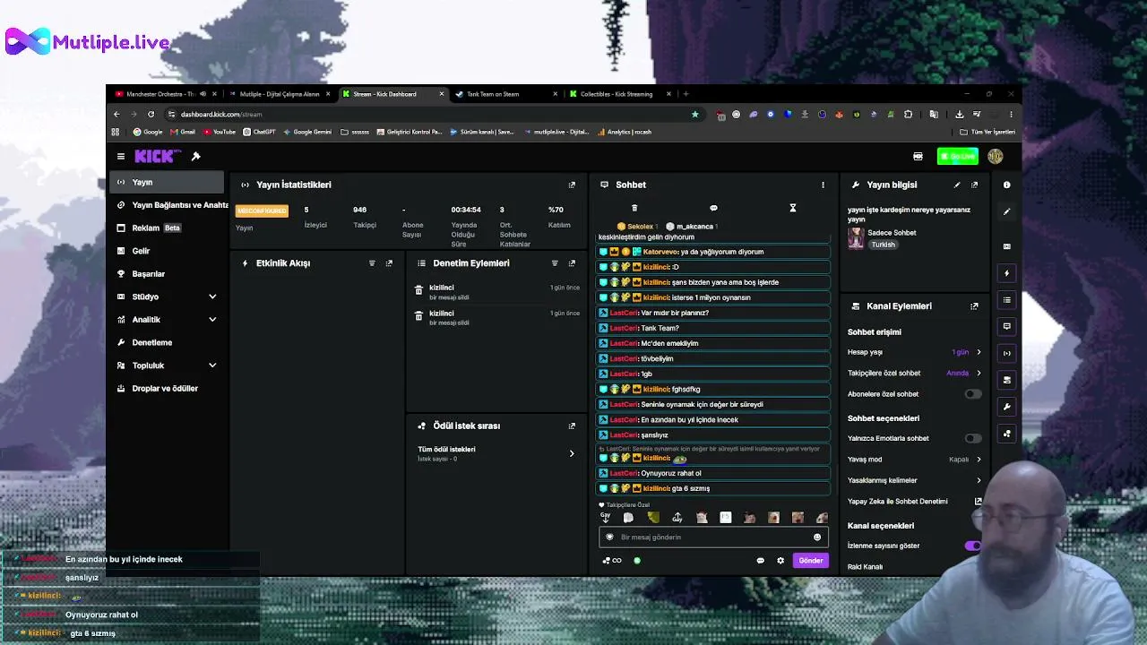Click the green Go Live button
This screenshot has height=645, width=1147.
pos(957,157)
